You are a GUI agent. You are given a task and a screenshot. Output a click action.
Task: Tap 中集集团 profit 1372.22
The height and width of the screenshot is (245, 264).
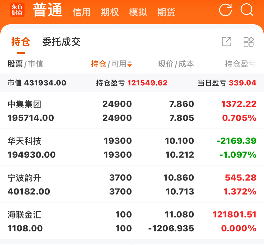pyautogui.click(x=239, y=104)
